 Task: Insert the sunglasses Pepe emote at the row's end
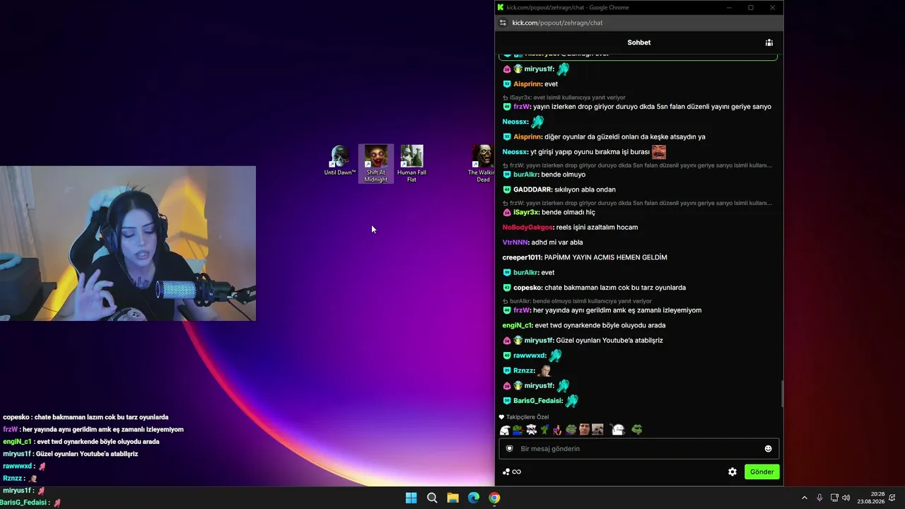click(x=636, y=430)
